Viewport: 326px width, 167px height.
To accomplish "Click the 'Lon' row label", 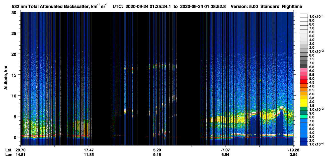I will click(x=8, y=155).
